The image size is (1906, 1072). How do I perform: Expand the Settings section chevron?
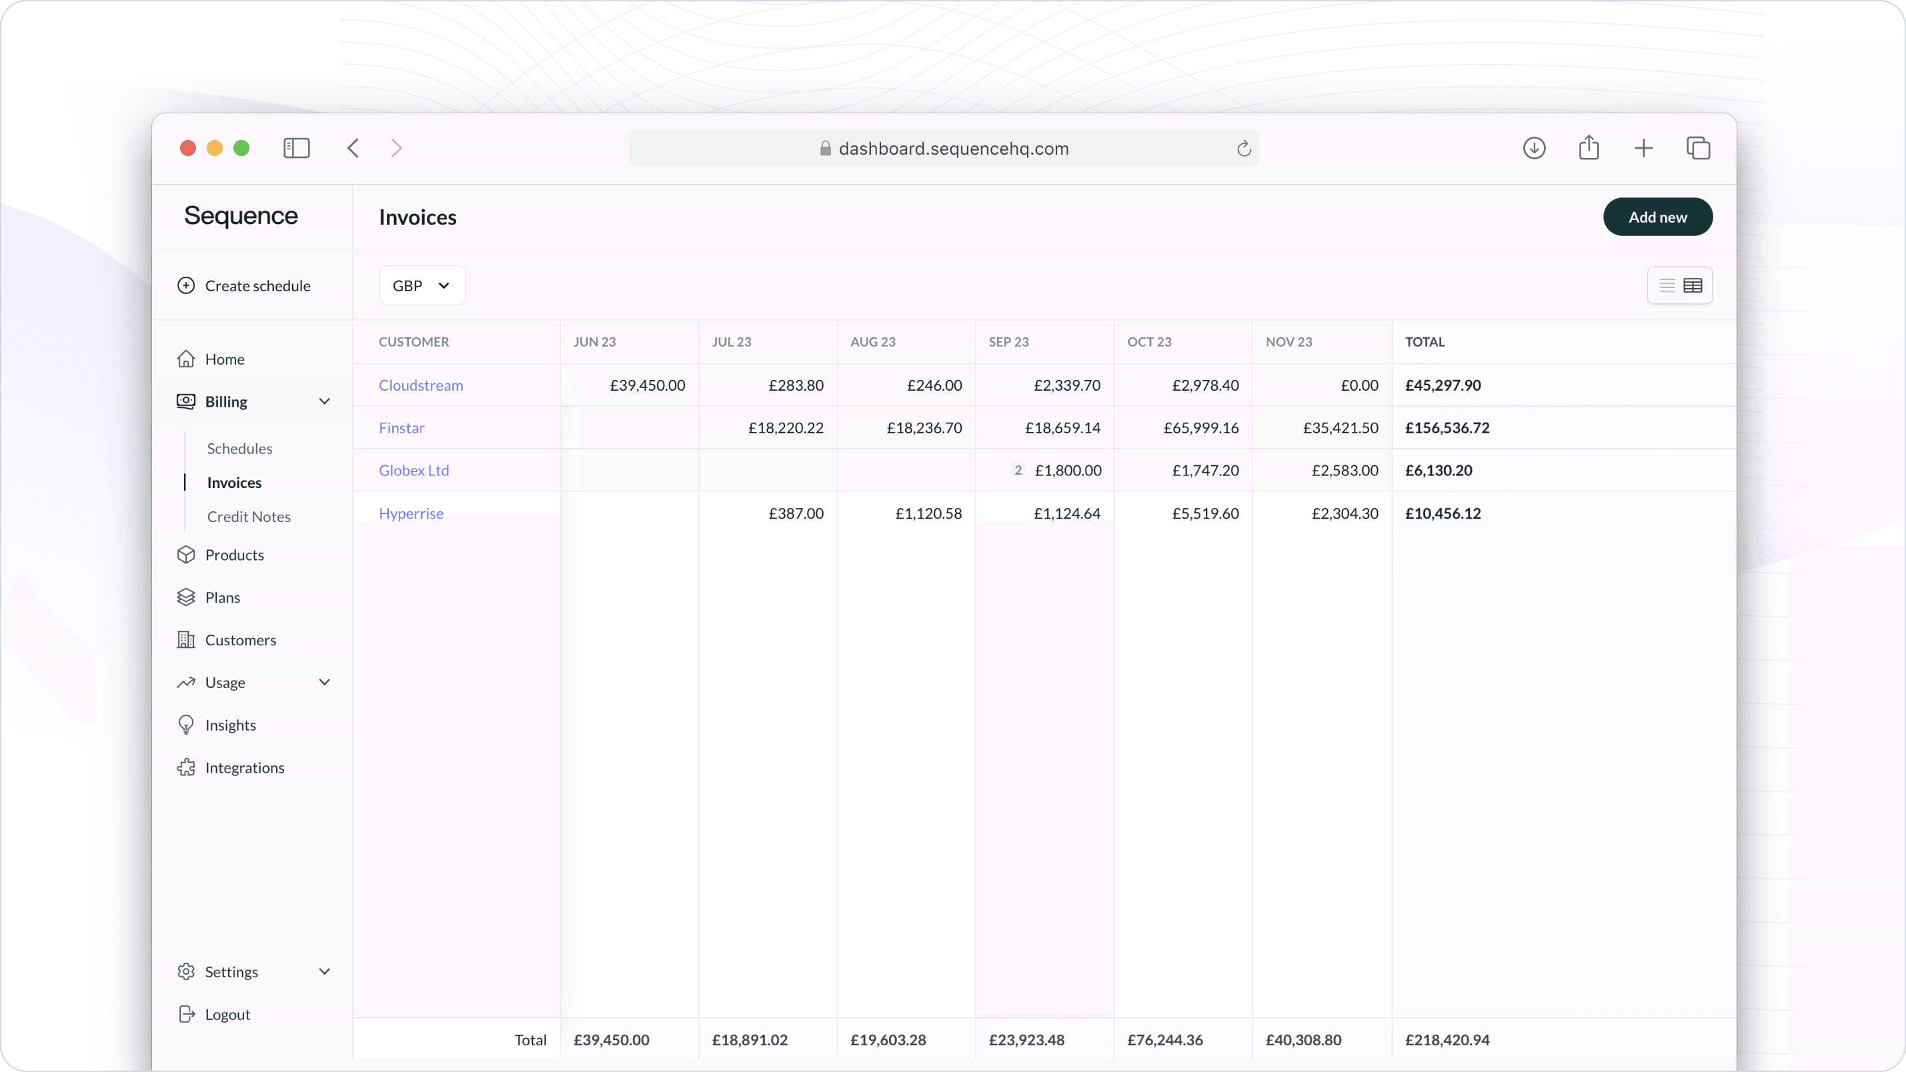[x=324, y=971]
